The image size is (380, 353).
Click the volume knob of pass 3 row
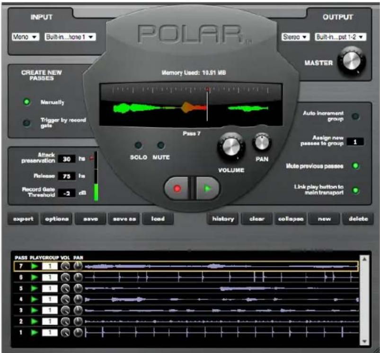click(x=65, y=310)
